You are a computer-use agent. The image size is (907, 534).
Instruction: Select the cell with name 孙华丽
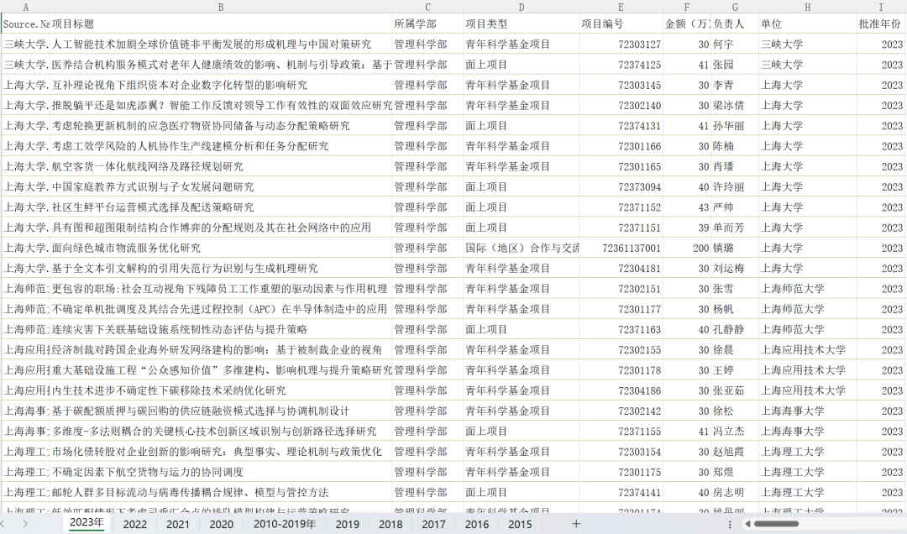tap(735, 126)
